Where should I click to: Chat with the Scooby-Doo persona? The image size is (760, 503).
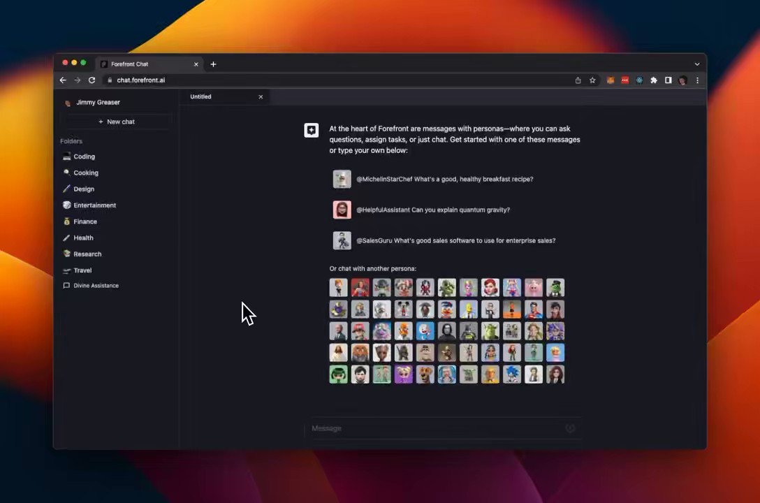(x=425, y=374)
